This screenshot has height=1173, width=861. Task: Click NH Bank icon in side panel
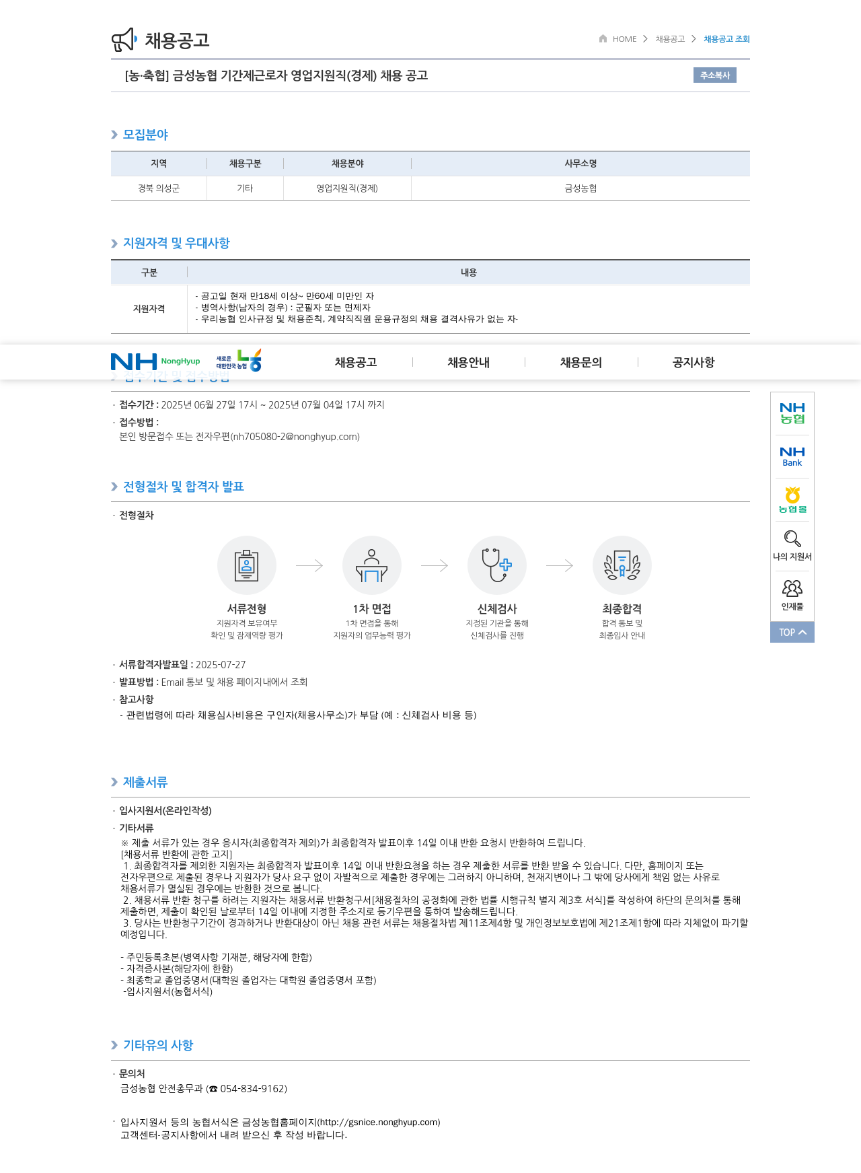click(792, 457)
